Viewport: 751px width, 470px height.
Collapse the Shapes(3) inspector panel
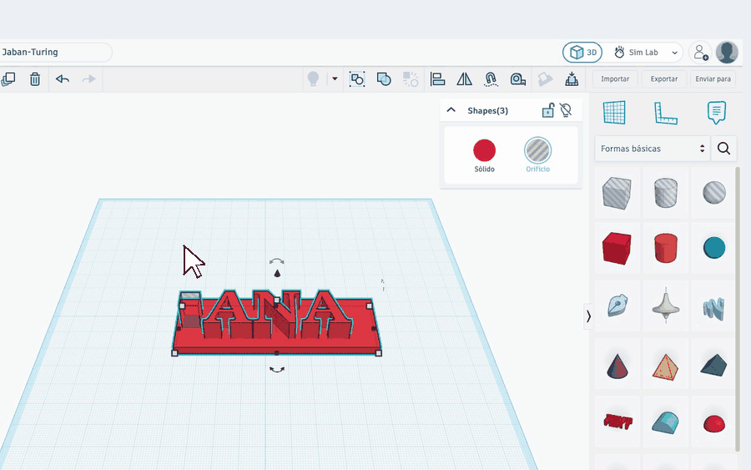point(451,110)
